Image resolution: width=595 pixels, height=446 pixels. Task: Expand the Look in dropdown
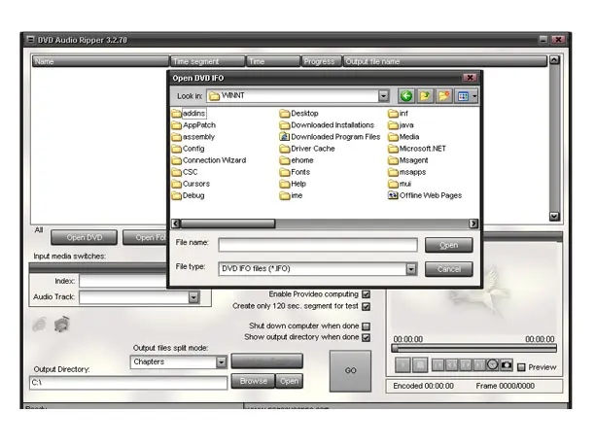point(383,96)
